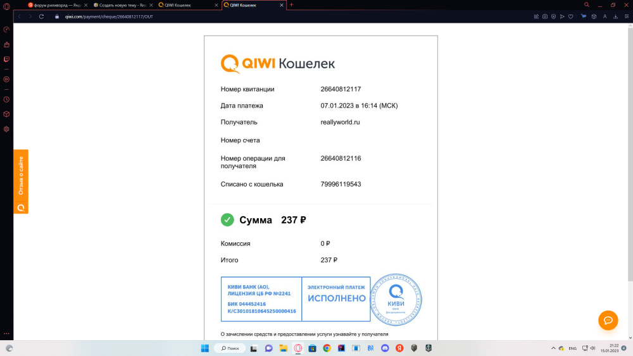
Task: Open Easy Setup sliders icon
Action: pos(627,16)
